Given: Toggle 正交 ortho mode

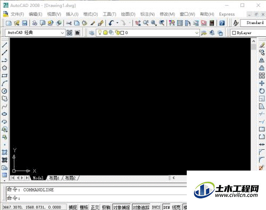Looking at the screenshot, I should (95, 207).
